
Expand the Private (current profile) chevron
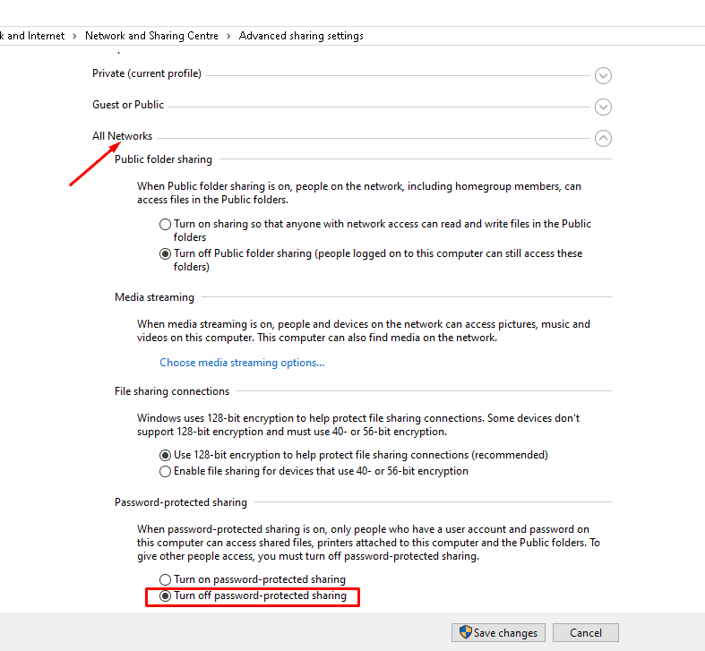603,76
